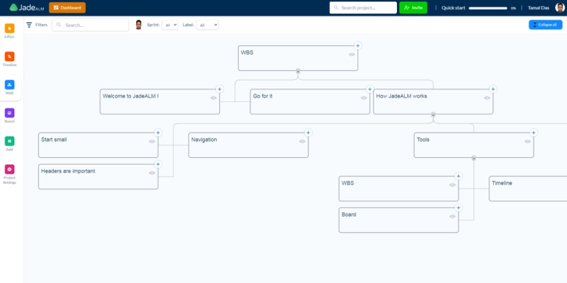Click the user avatar next to Sprint

tap(138, 24)
